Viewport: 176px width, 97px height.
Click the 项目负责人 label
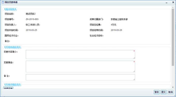[10, 25]
